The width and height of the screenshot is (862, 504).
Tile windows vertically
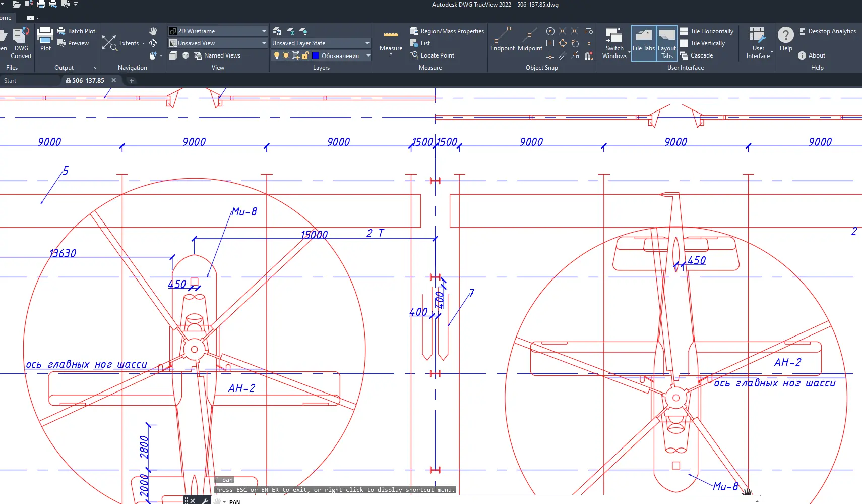coord(702,43)
